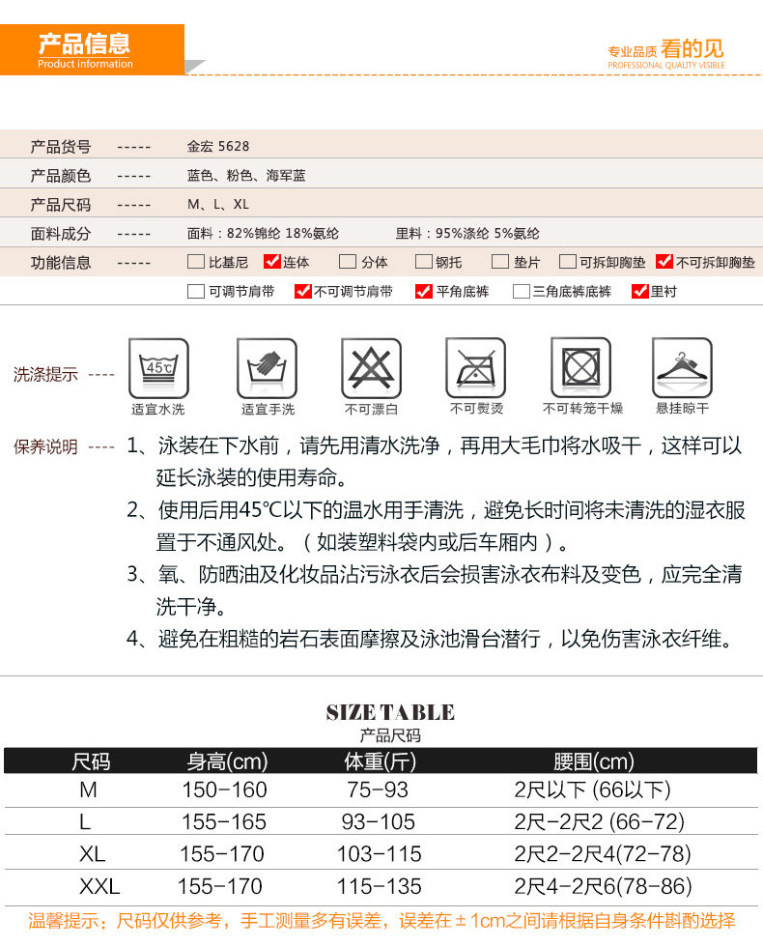Click fabric text 82%锦纶 18%氨纶

coord(282,233)
